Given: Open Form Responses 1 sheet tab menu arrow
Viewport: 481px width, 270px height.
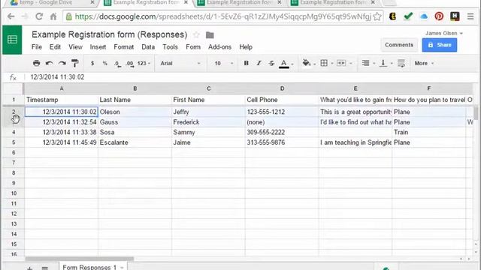Looking at the screenshot, I should tap(122, 268).
